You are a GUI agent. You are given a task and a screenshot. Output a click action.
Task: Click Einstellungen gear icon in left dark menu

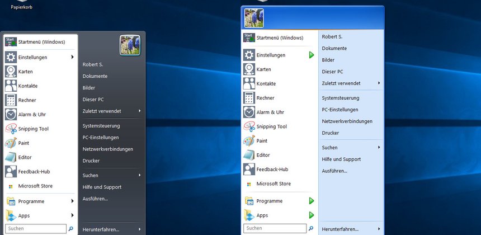11,58
